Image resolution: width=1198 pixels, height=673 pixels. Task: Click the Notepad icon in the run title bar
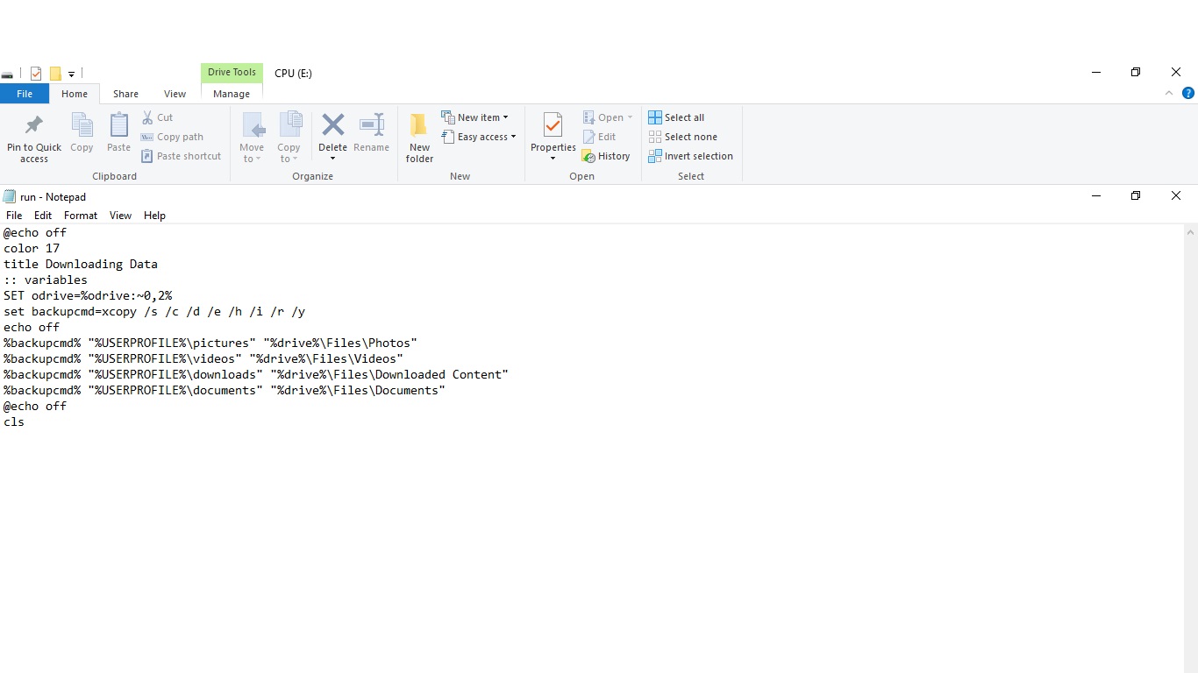10,196
